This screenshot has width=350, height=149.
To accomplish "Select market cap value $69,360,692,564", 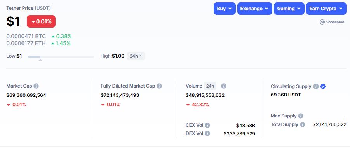I will click(26, 95).
